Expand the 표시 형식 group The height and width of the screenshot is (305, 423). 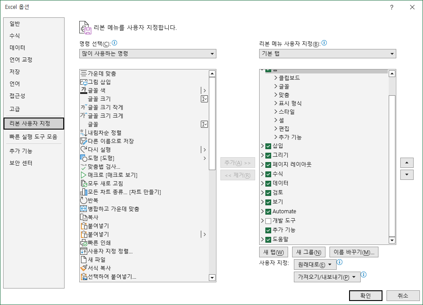[x=276, y=103]
